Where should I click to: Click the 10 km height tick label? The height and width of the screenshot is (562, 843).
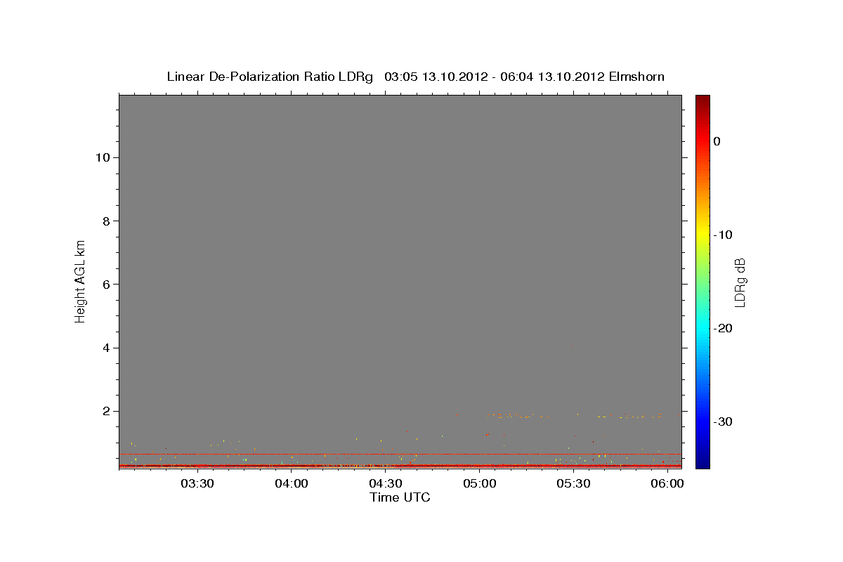pos(103,157)
